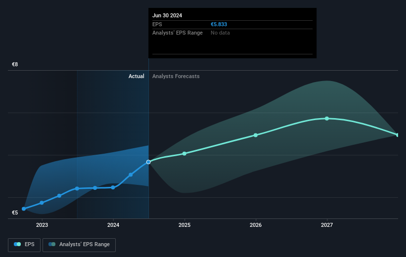Select the 2023 actual EPS data point
Image resolution: width=406 pixels, height=257 pixels.
pos(42,203)
